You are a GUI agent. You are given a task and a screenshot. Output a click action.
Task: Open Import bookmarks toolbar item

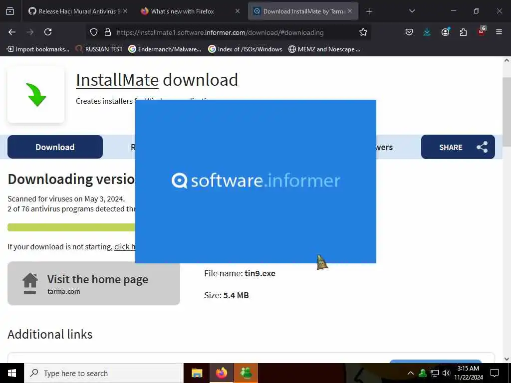38,49
